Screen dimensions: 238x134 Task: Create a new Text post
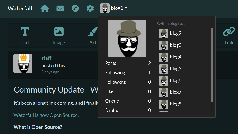point(25,36)
